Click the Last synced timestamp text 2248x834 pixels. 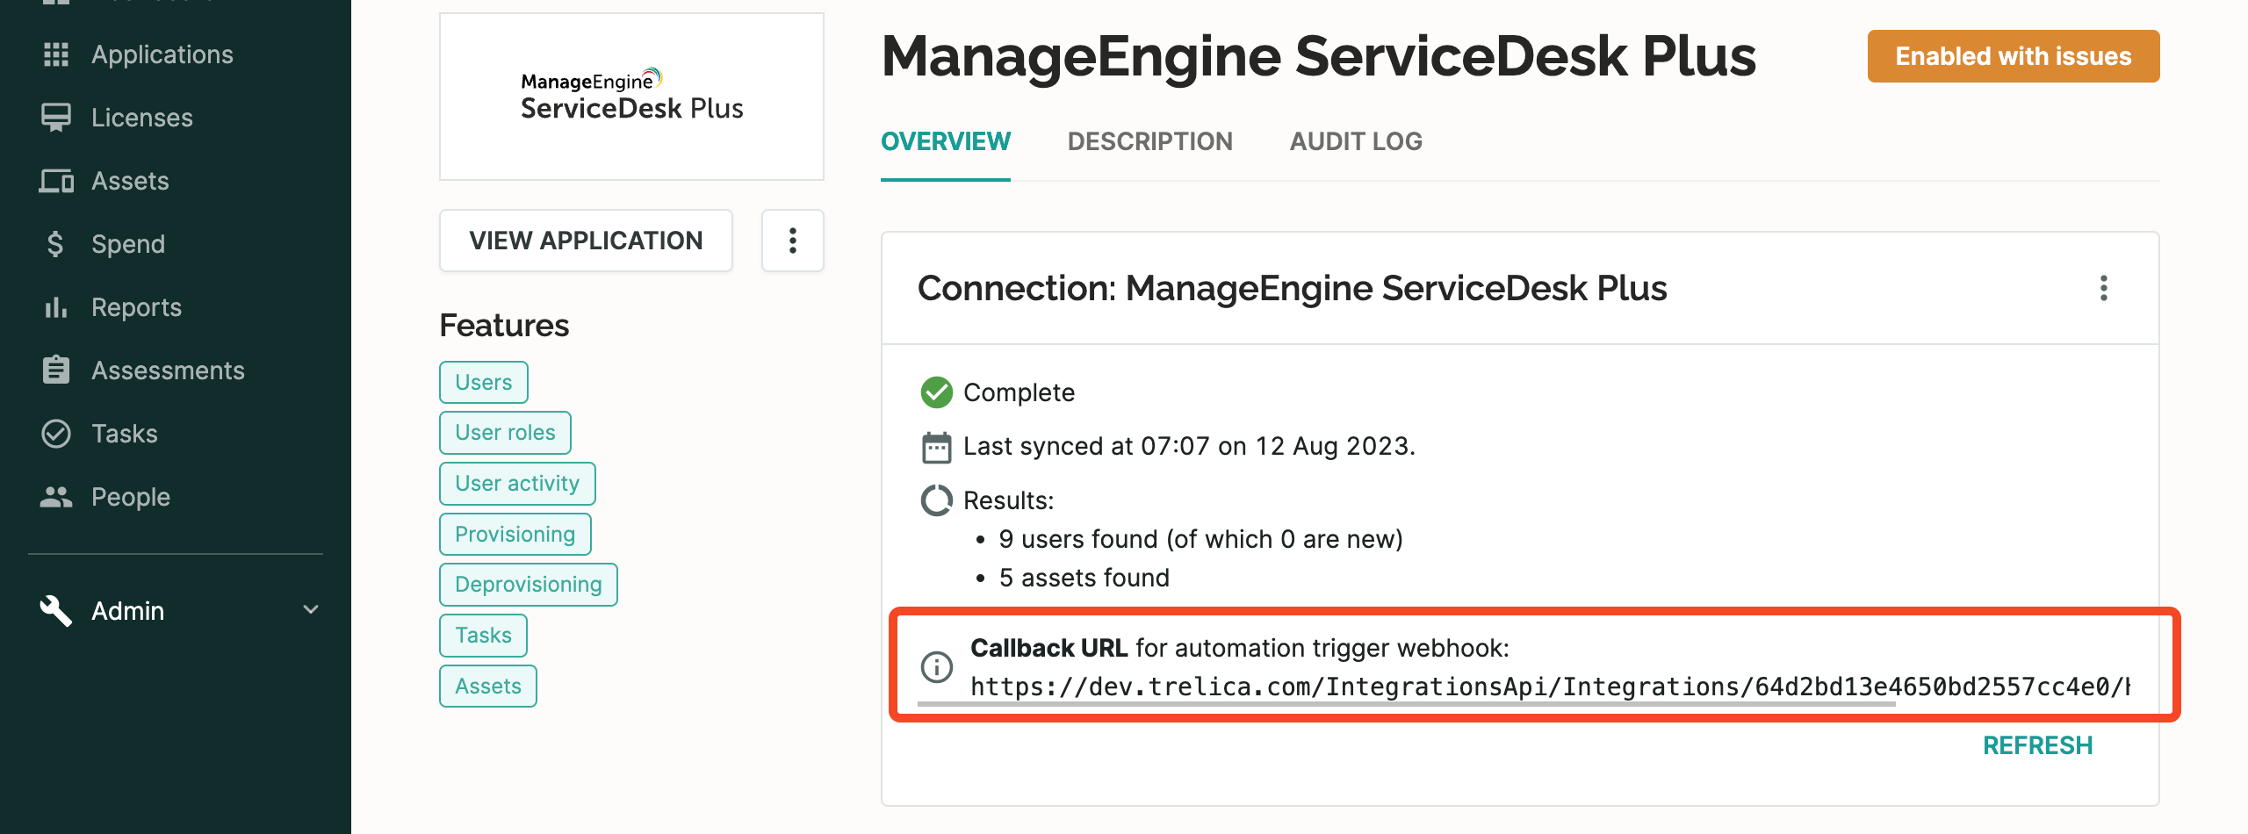[x=1189, y=446]
